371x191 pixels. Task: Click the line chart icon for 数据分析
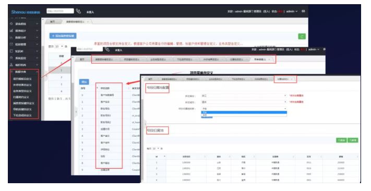pyautogui.click(x=11, y=37)
